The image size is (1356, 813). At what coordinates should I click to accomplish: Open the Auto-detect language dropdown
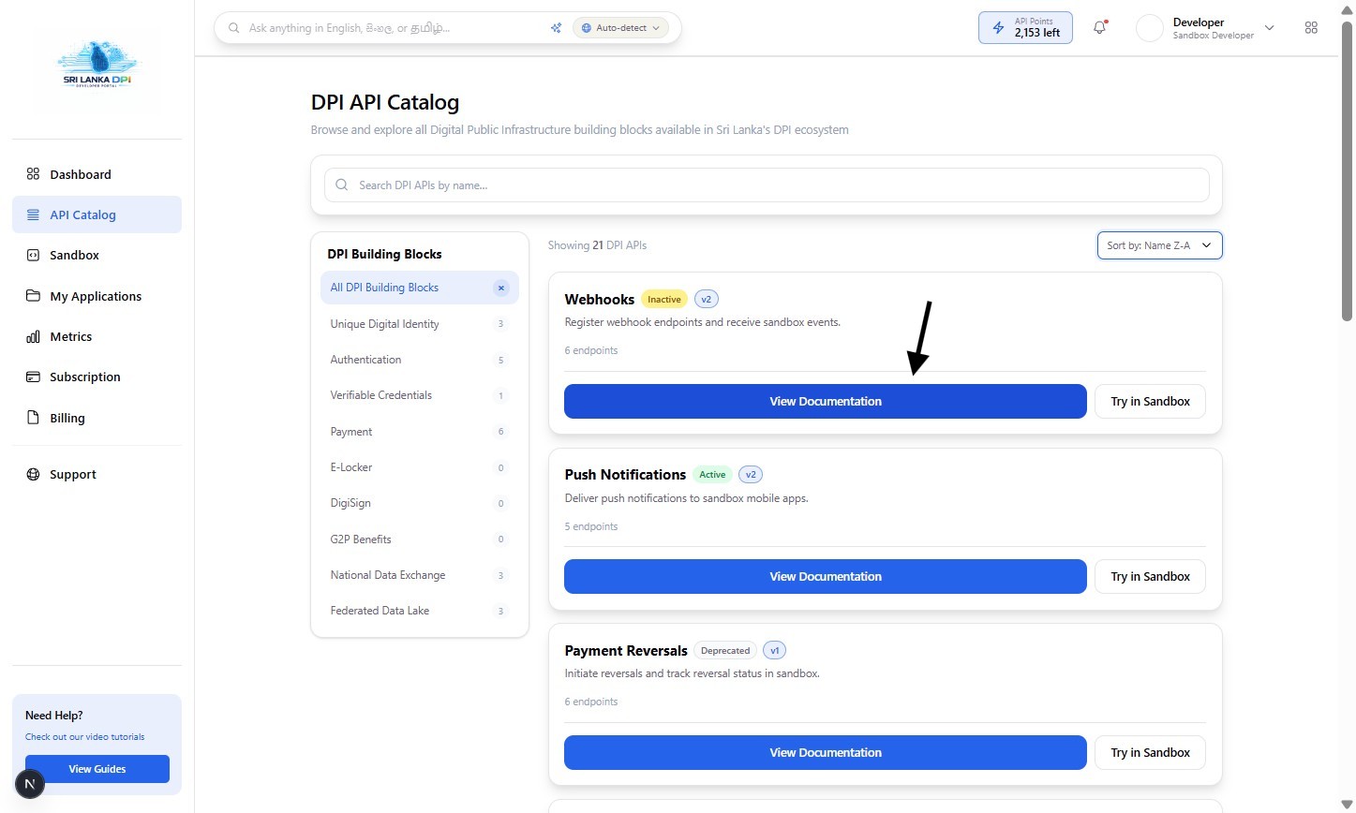point(621,28)
